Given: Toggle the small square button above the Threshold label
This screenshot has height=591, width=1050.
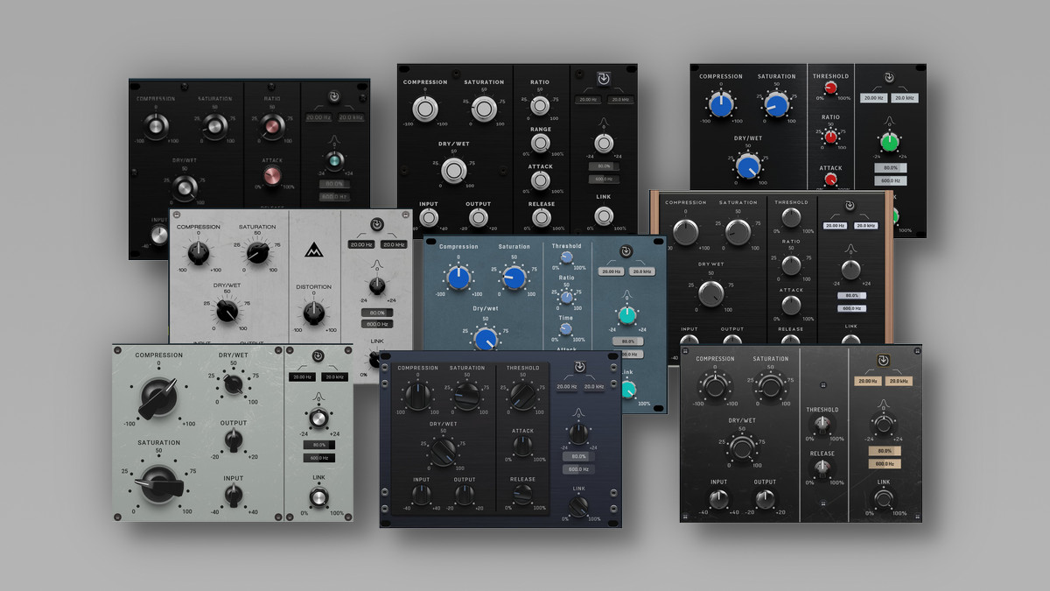Looking at the screenshot, I should tap(822, 385).
